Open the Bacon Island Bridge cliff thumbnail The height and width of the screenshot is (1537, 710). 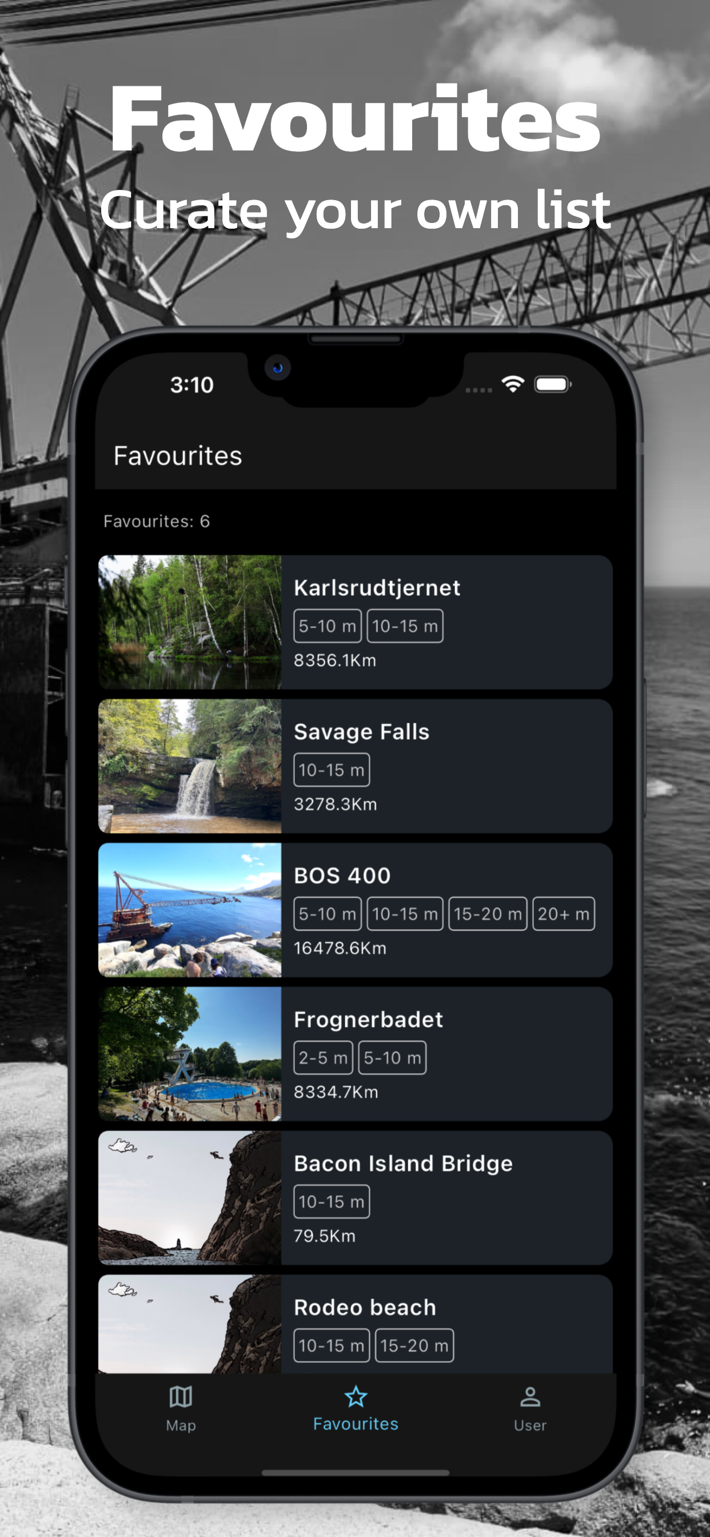tap(190, 1197)
